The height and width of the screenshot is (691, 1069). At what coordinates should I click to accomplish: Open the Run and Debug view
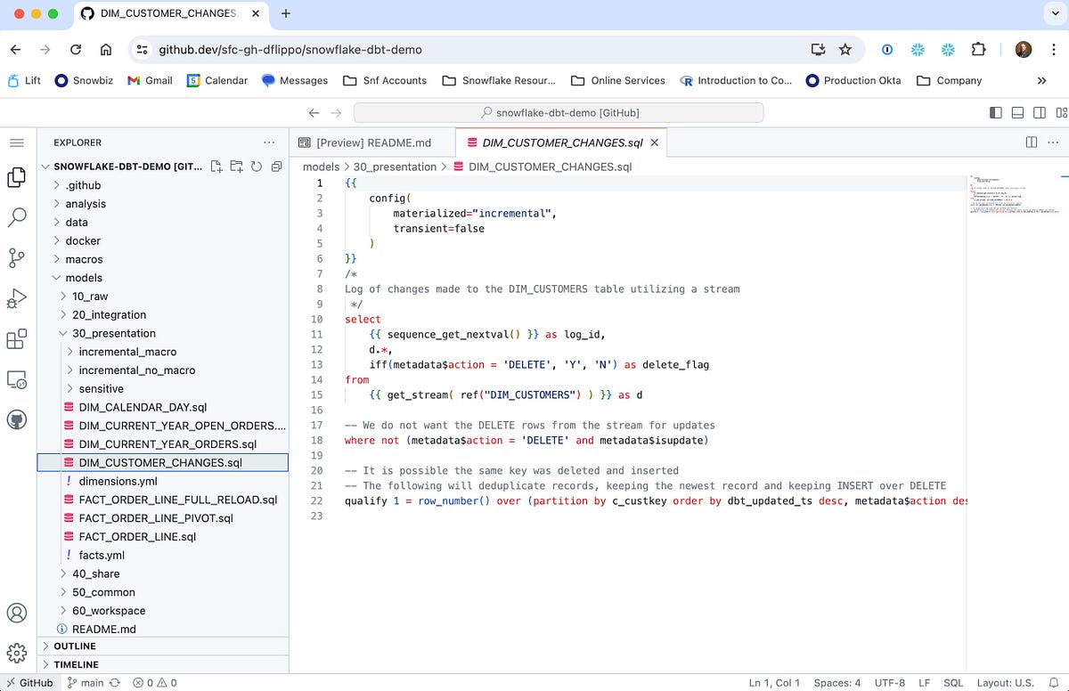(16, 299)
